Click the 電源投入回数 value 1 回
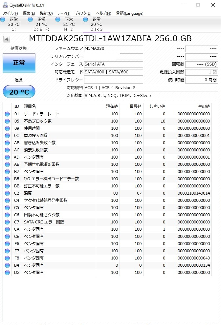This screenshot has height=325, width=221. click(202, 72)
